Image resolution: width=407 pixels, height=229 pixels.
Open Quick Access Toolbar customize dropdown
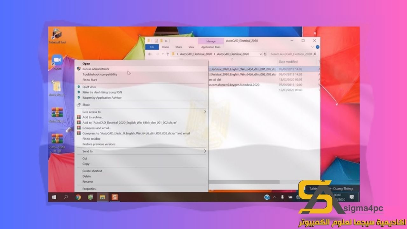[166, 41]
